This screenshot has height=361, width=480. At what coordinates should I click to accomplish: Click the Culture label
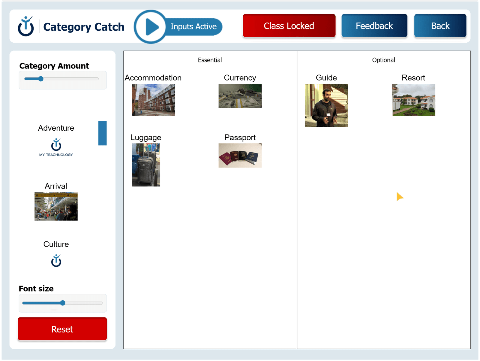point(56,244)
